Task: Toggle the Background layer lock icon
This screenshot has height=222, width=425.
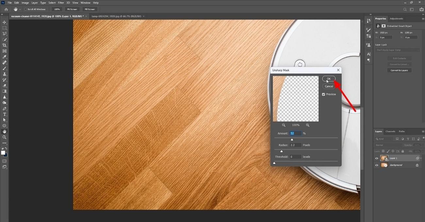Action: click(417, 165)
